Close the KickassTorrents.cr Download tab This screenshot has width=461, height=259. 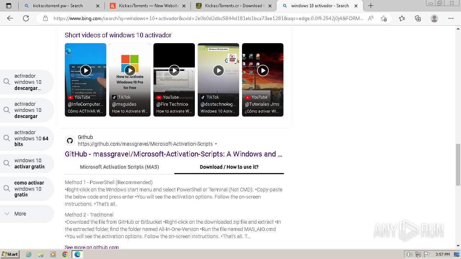pyautogui.click(x=270, y=6)
